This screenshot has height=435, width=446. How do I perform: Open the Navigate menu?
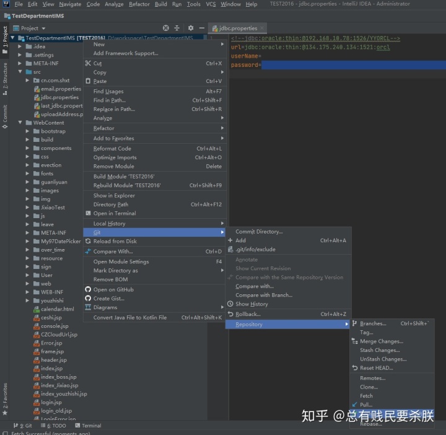pos(70,4)
